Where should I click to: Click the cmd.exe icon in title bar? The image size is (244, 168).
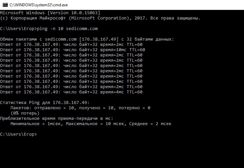5,5
